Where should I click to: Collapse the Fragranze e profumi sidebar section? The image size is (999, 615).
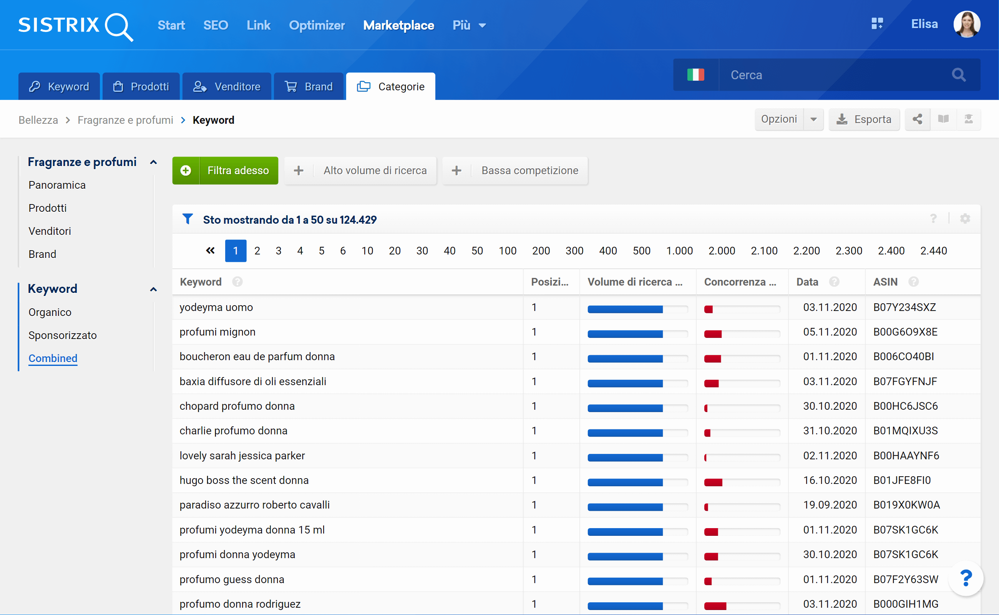(153, 162)
